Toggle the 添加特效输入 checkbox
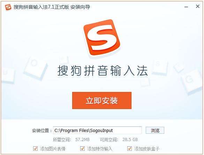The image size is (204, 155). tap(82, 148)
